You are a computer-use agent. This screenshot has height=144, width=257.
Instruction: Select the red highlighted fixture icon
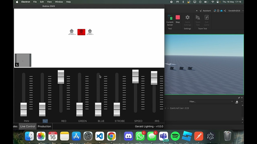(81, 32)
